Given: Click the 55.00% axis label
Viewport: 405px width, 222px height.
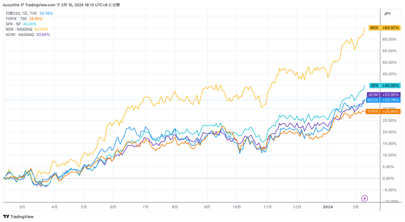Looking at the screenshot, I should click(x=389, y=51).
